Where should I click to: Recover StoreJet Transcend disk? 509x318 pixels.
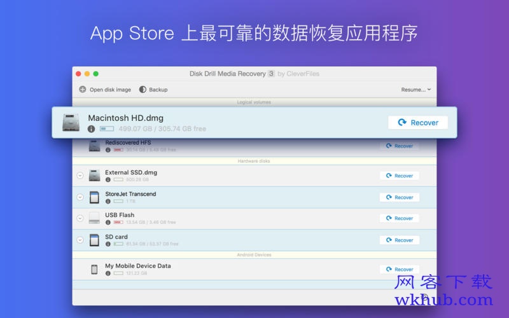click(400, 197)
